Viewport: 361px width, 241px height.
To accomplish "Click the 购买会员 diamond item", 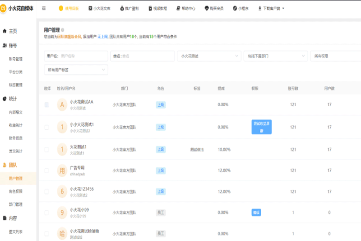I will 215,8.
